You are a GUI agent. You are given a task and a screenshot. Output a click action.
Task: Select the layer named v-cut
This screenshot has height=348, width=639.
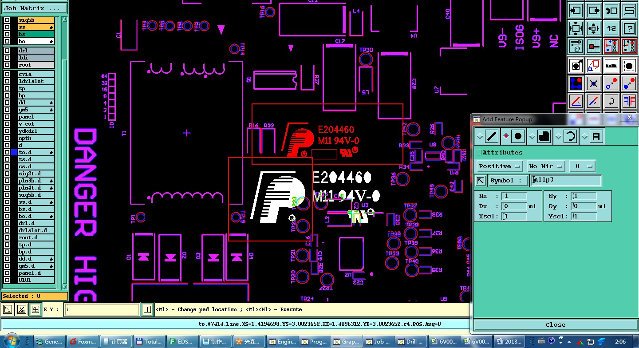coord(36,124)
